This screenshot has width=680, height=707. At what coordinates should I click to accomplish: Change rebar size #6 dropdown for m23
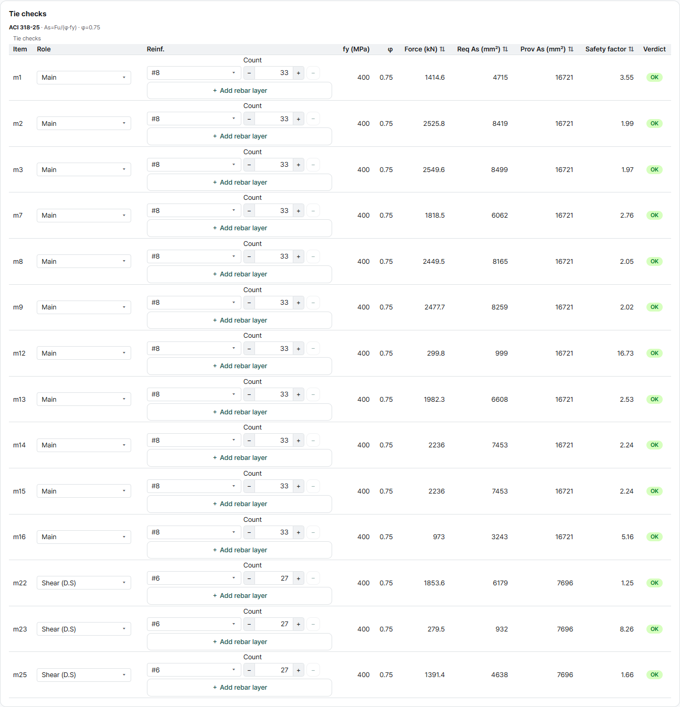(x=194, y=624)
